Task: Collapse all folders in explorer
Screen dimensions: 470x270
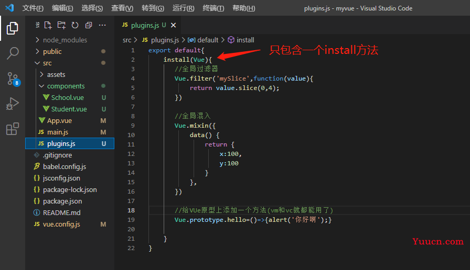Action: [x=89, y=25]
